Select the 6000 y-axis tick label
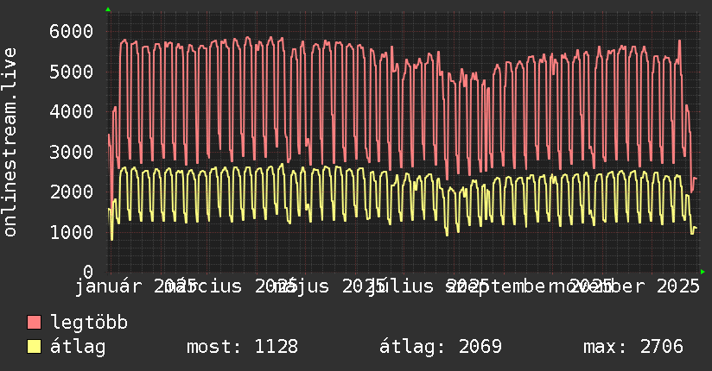Screen dimensions: 712x371 coord(72,31)
